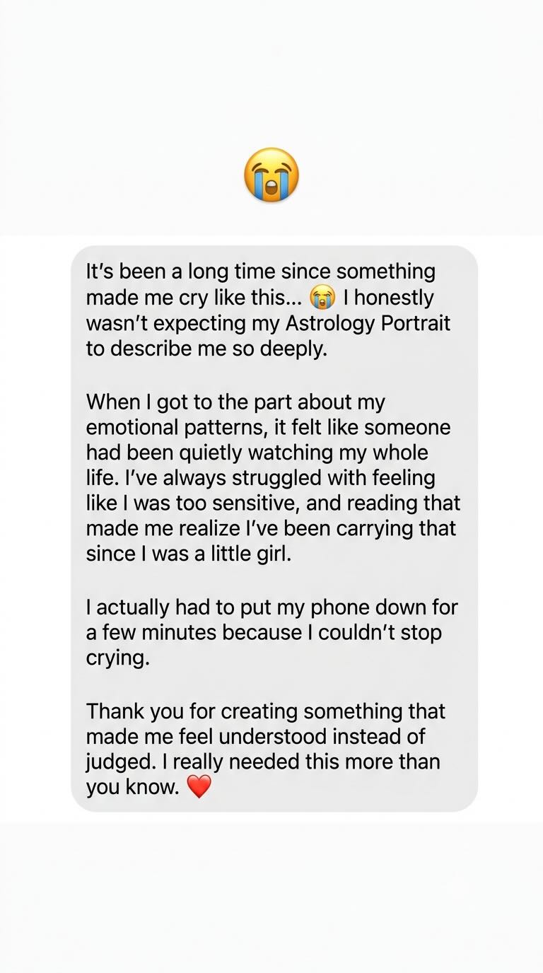Image resolution: width=543 pixels, height=973 pixels.
Task: Click the line "I actually had to put my phone down for"
Action: pyautogui.click(x=272, y=607)
